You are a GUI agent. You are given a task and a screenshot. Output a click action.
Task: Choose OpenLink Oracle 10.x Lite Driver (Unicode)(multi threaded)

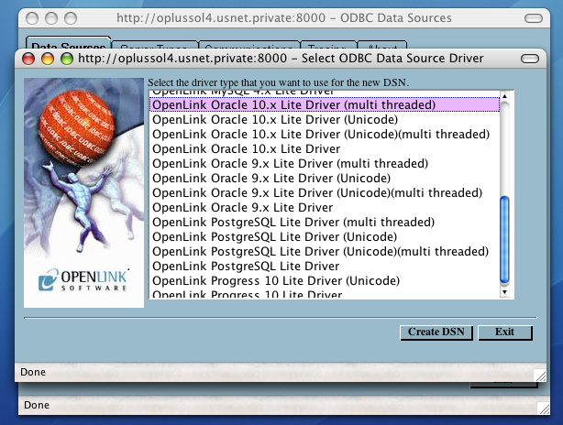[325, 134]
